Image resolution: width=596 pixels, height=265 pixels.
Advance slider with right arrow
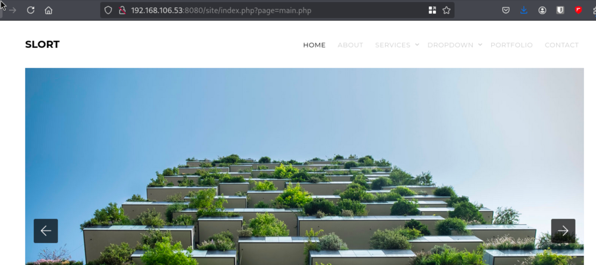[563, 231]
